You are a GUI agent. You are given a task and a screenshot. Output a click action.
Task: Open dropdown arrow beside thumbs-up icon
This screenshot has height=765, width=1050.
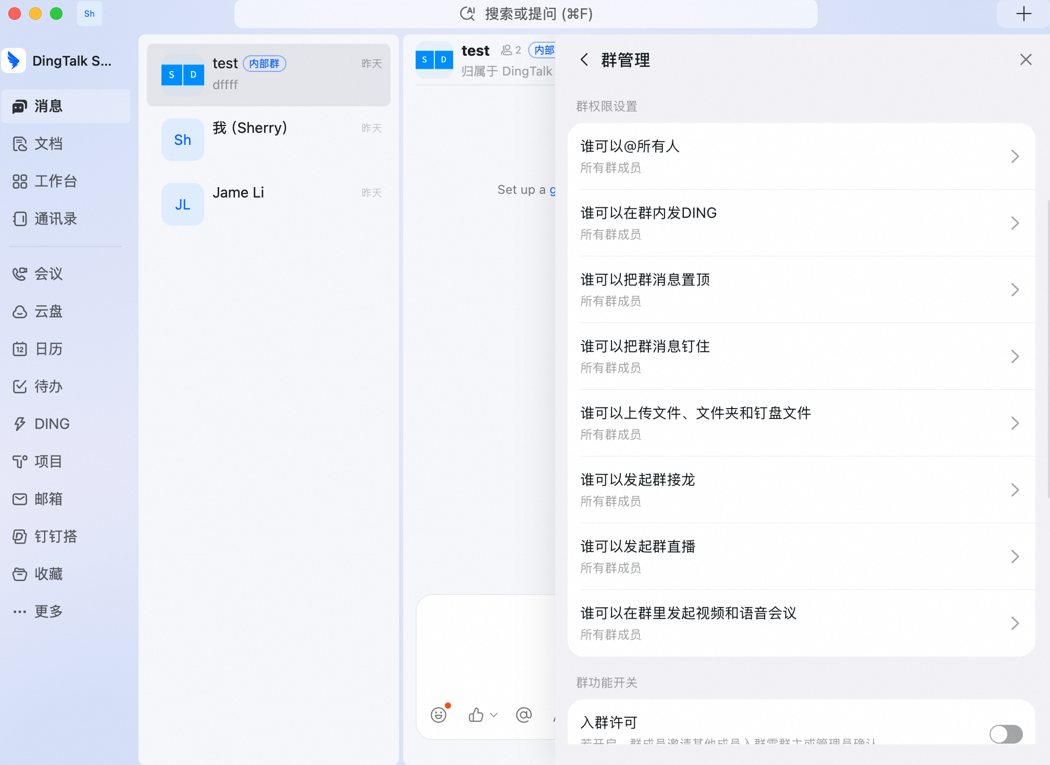pos(494,715)
